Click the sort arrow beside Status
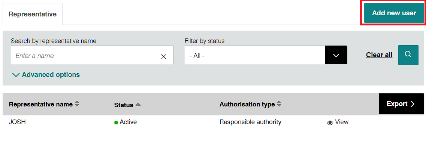This screenshot has width=426, height=152. (138, 105)
